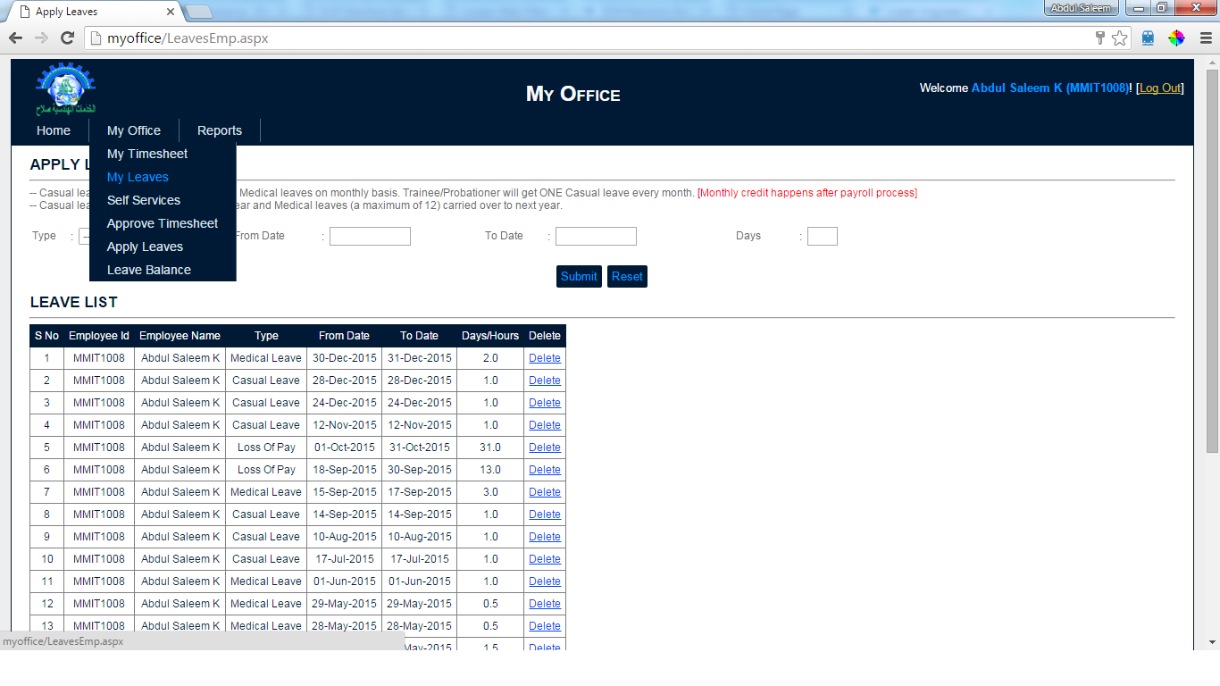Image resolution: width=1220 pixels, height=686 pixels.
Task: Close the Apply Leaves browser tab
Action: pyautogui.click(x=171, y=12)
